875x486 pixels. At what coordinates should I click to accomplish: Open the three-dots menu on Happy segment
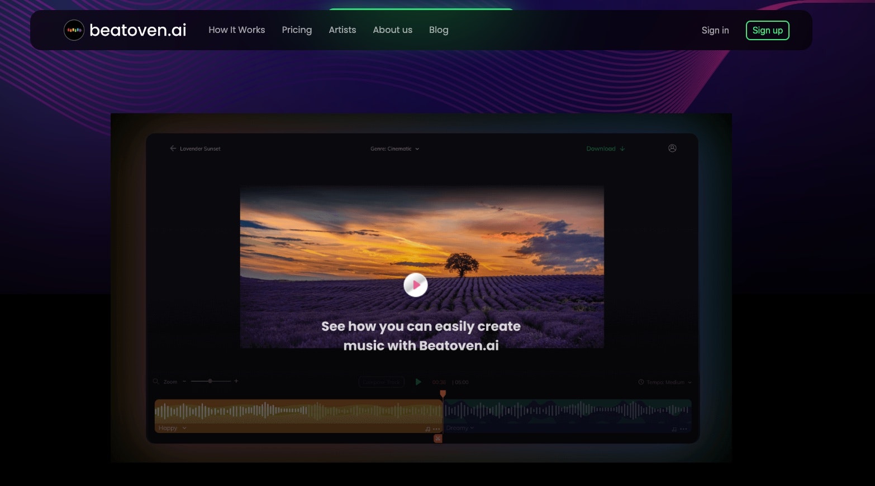[x=437, y=429]
